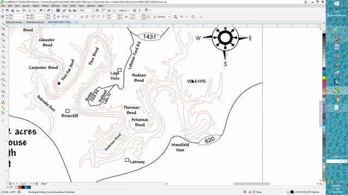Click the black swatch in the document palette

tap(23, 187)
